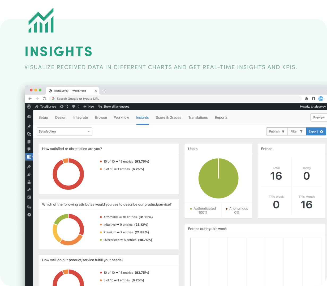
Task: Switch to the Integrate tab
Action: 81,117
